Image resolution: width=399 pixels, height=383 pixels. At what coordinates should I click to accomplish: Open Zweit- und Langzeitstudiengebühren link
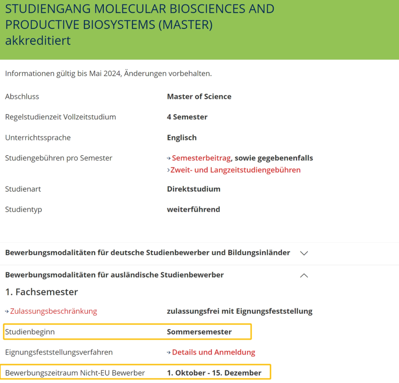235,170
